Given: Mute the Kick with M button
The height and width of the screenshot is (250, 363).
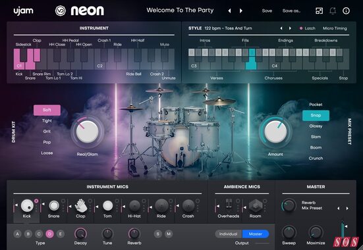Looking at the screenshot, I should [x=169, y=234].
